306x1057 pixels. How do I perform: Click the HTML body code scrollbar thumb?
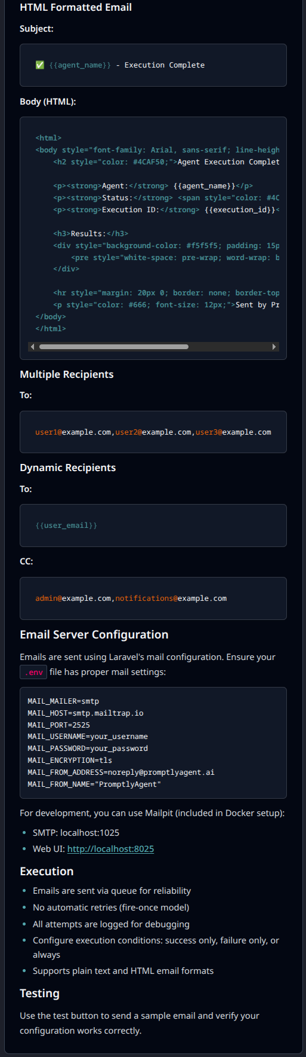(x=114, y=347)
